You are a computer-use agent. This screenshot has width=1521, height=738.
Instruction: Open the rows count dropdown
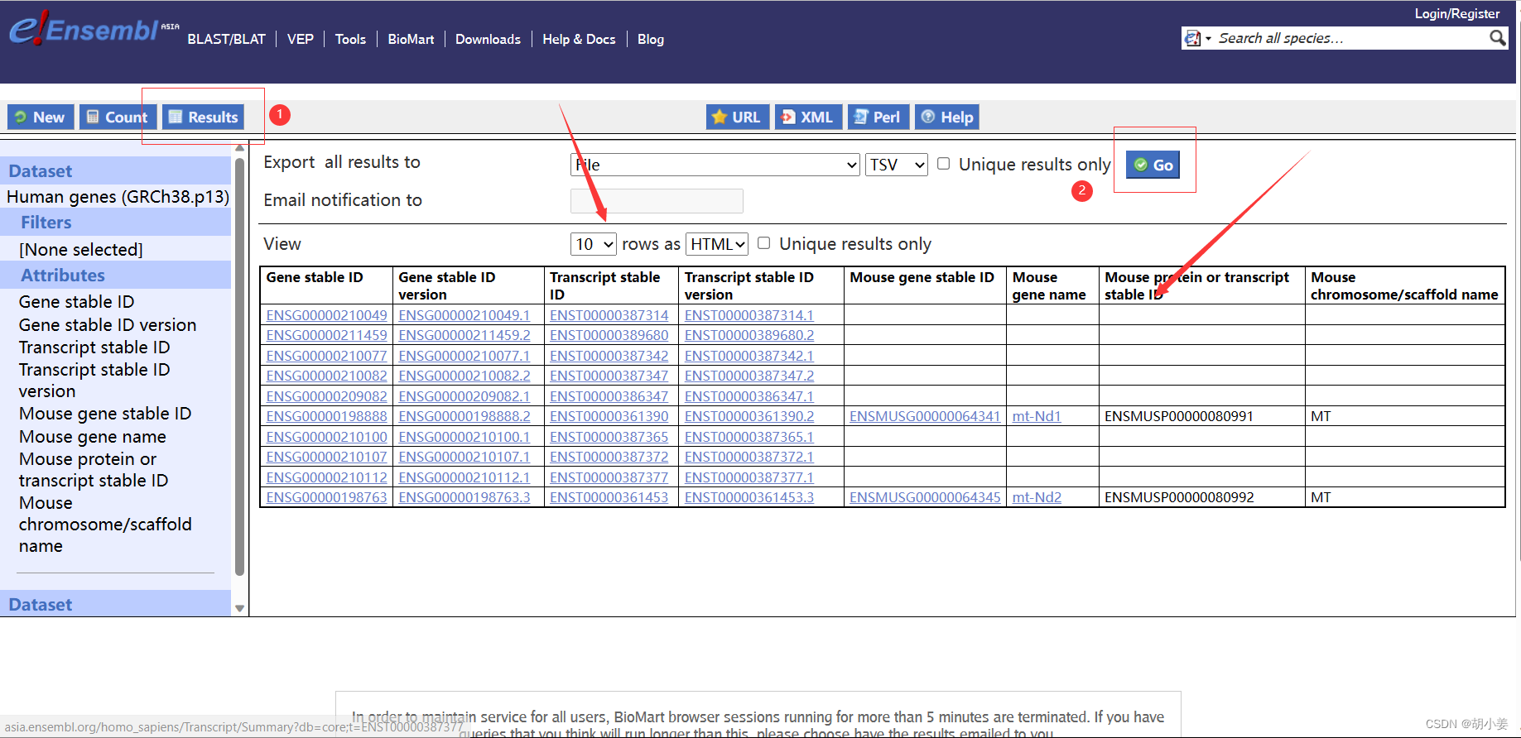[594, 244]
